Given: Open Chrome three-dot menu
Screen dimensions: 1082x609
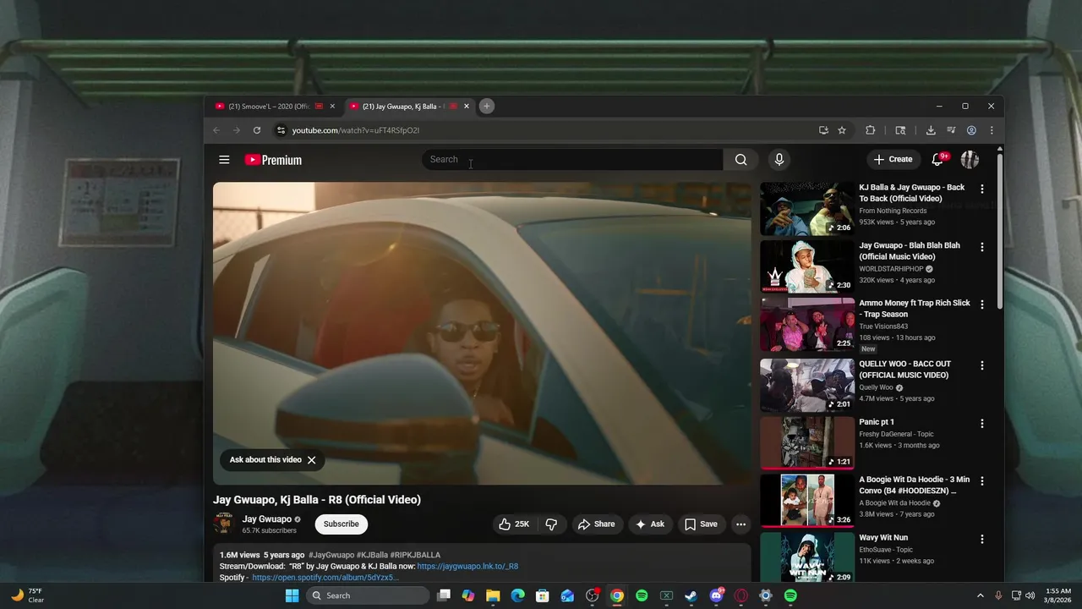Looking at the screenshot, I should click(992, 130).
